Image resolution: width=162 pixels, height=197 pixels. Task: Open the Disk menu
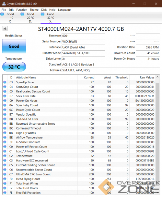click(x=44, y=10)
